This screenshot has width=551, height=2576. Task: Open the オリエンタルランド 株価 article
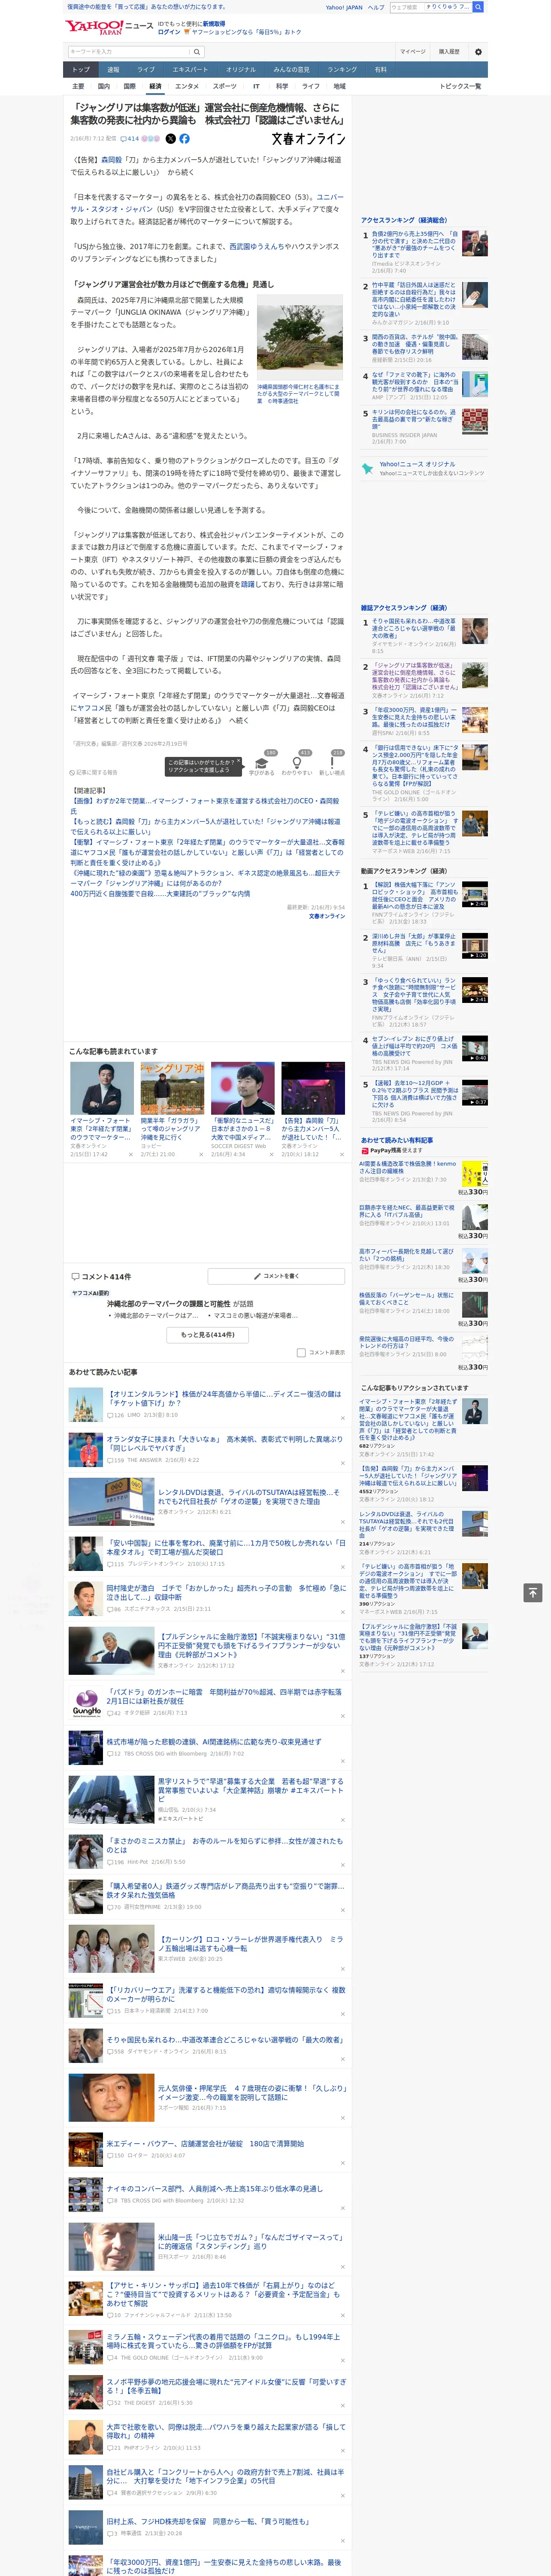pos(225,1398)
